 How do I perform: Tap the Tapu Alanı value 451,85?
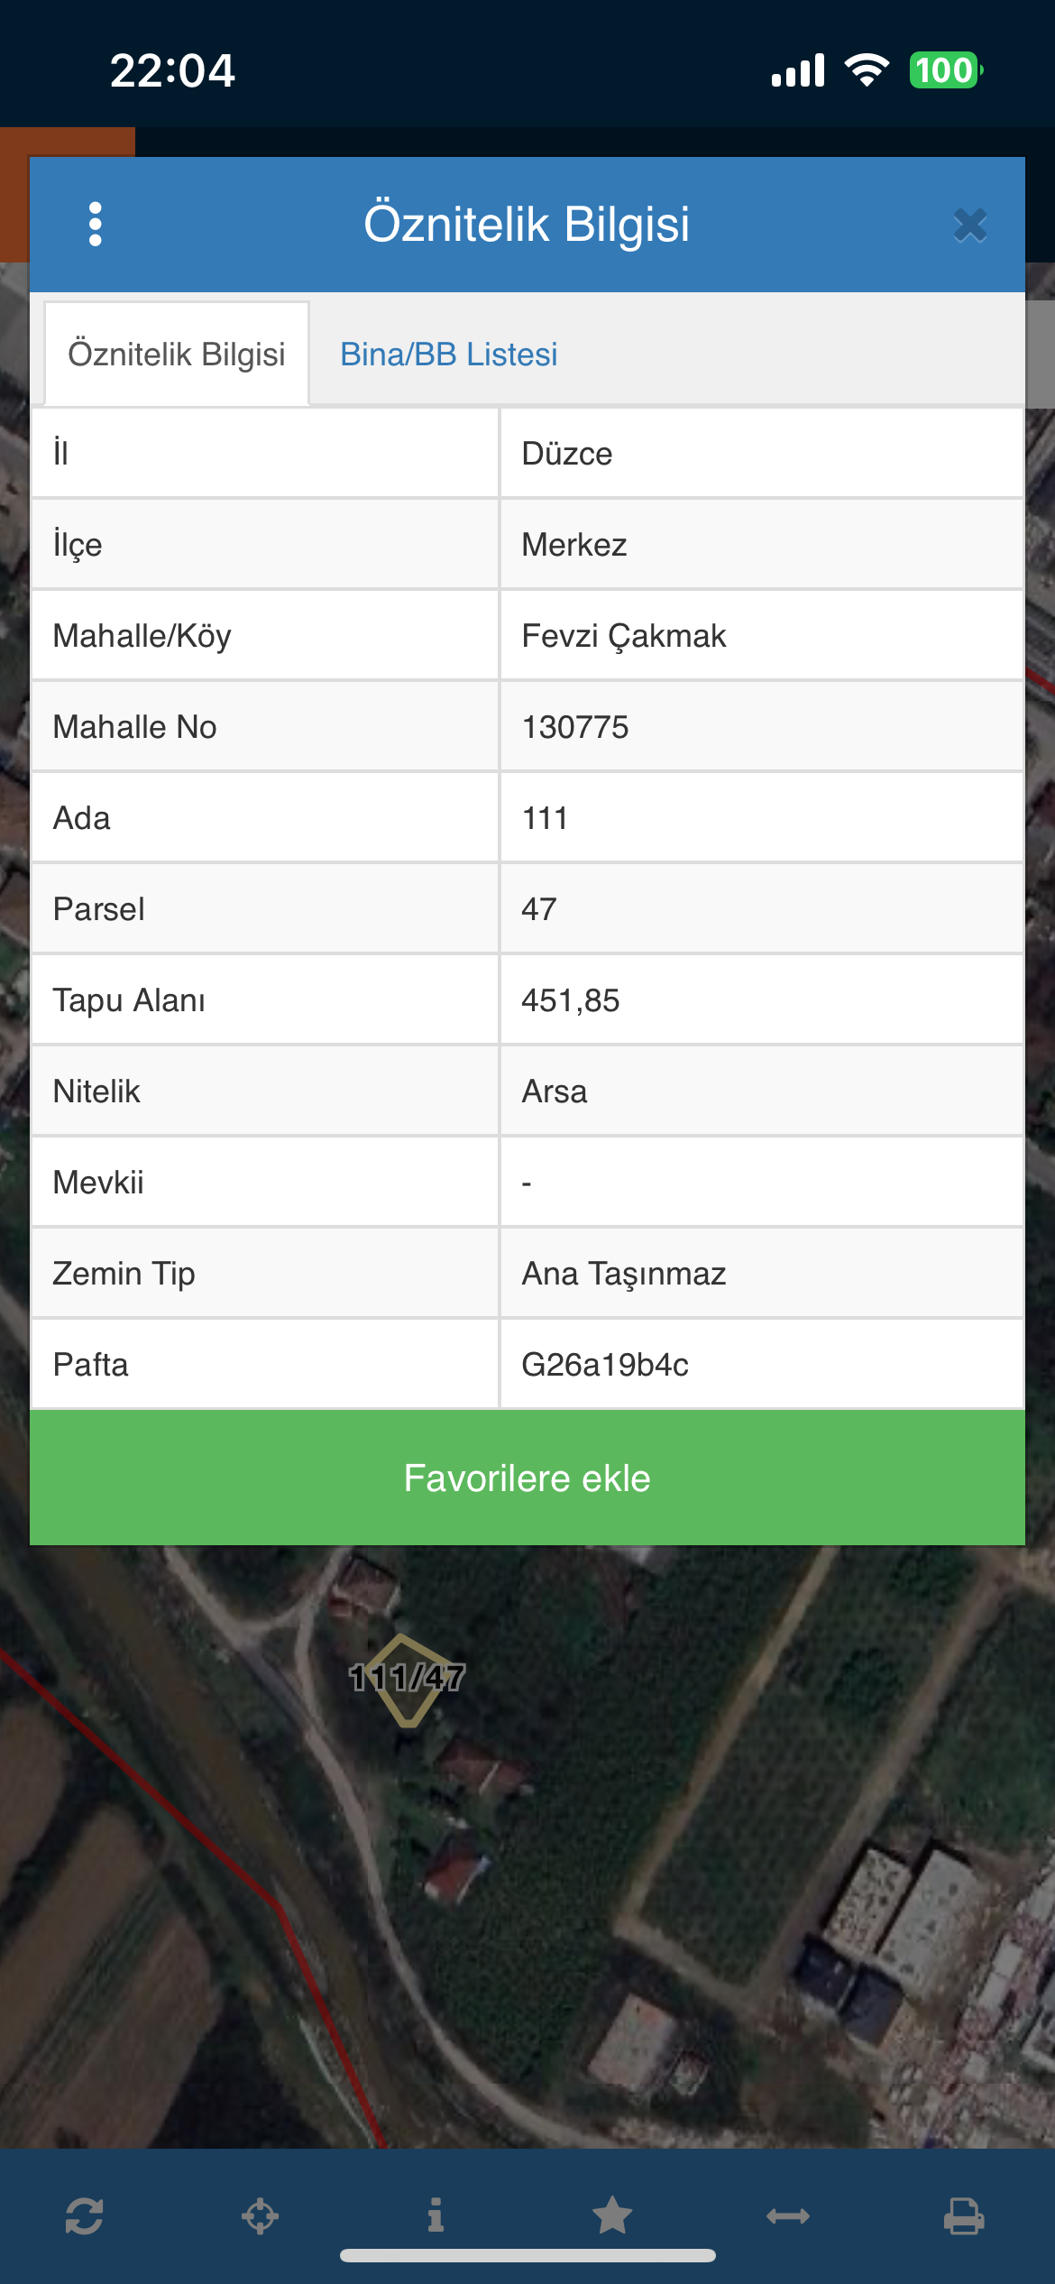(x=571, y=1000)
